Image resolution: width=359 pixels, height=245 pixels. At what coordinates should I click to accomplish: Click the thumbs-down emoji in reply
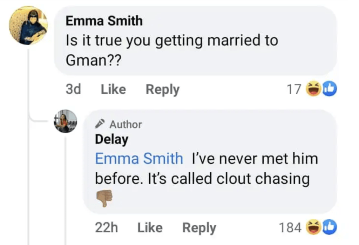point(104,198)
